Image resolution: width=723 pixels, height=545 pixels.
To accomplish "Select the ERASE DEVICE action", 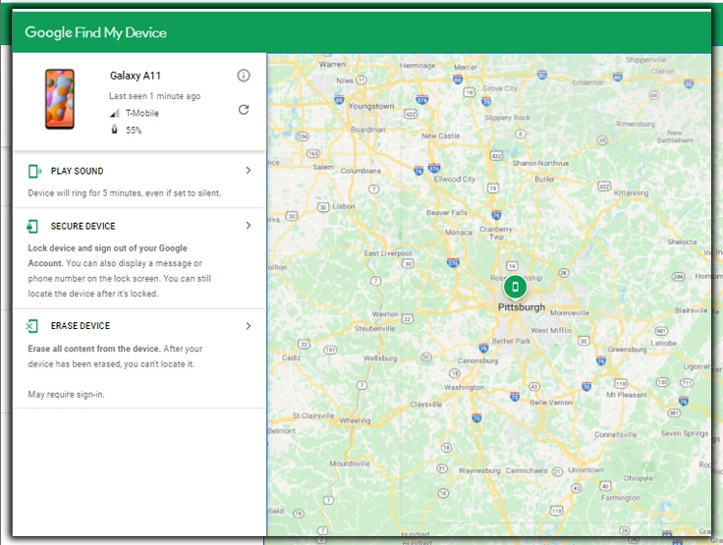I will tap(81, 326).
